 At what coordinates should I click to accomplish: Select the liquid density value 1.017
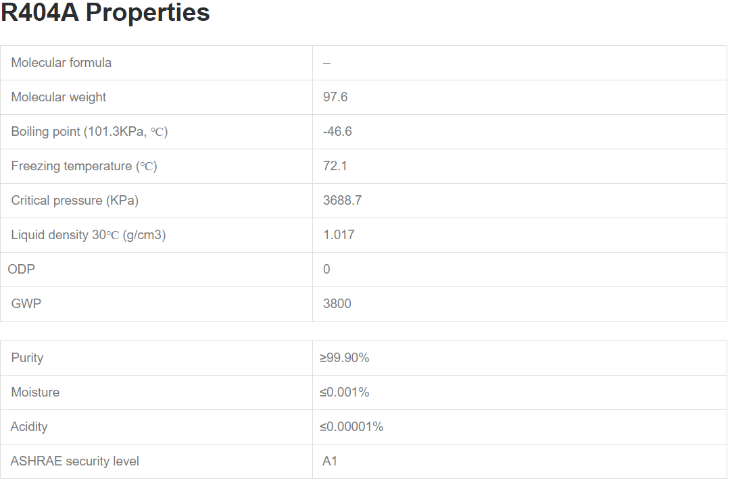point(339,235)
